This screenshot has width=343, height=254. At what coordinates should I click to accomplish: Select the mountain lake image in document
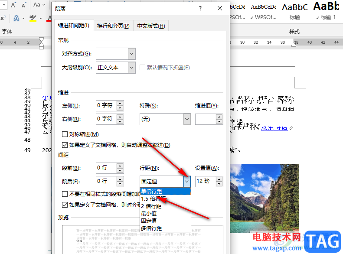[264, 199]
